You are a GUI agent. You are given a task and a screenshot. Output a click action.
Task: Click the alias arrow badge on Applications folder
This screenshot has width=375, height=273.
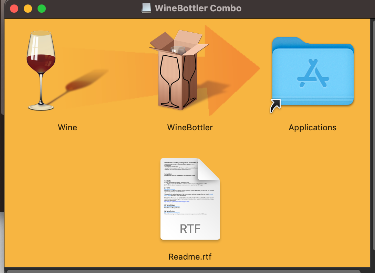[275, 106]
